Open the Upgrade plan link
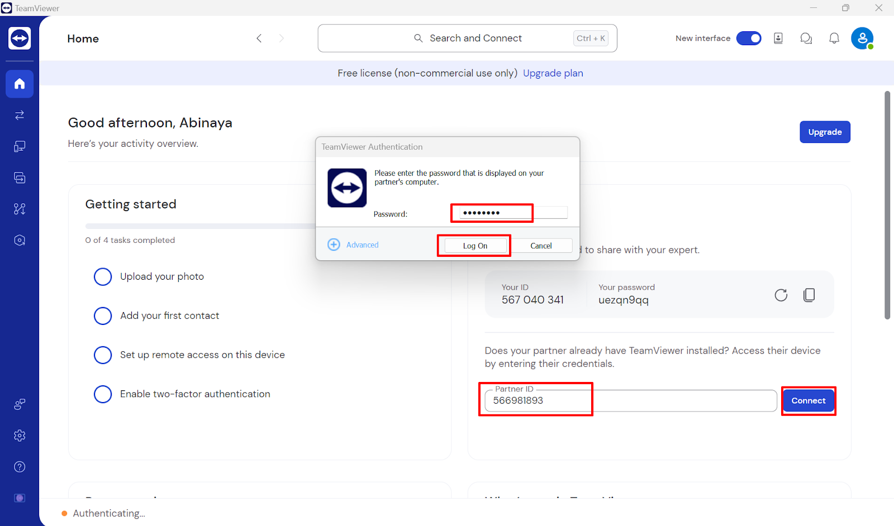 pyautogui.click(x=553, y=73)
